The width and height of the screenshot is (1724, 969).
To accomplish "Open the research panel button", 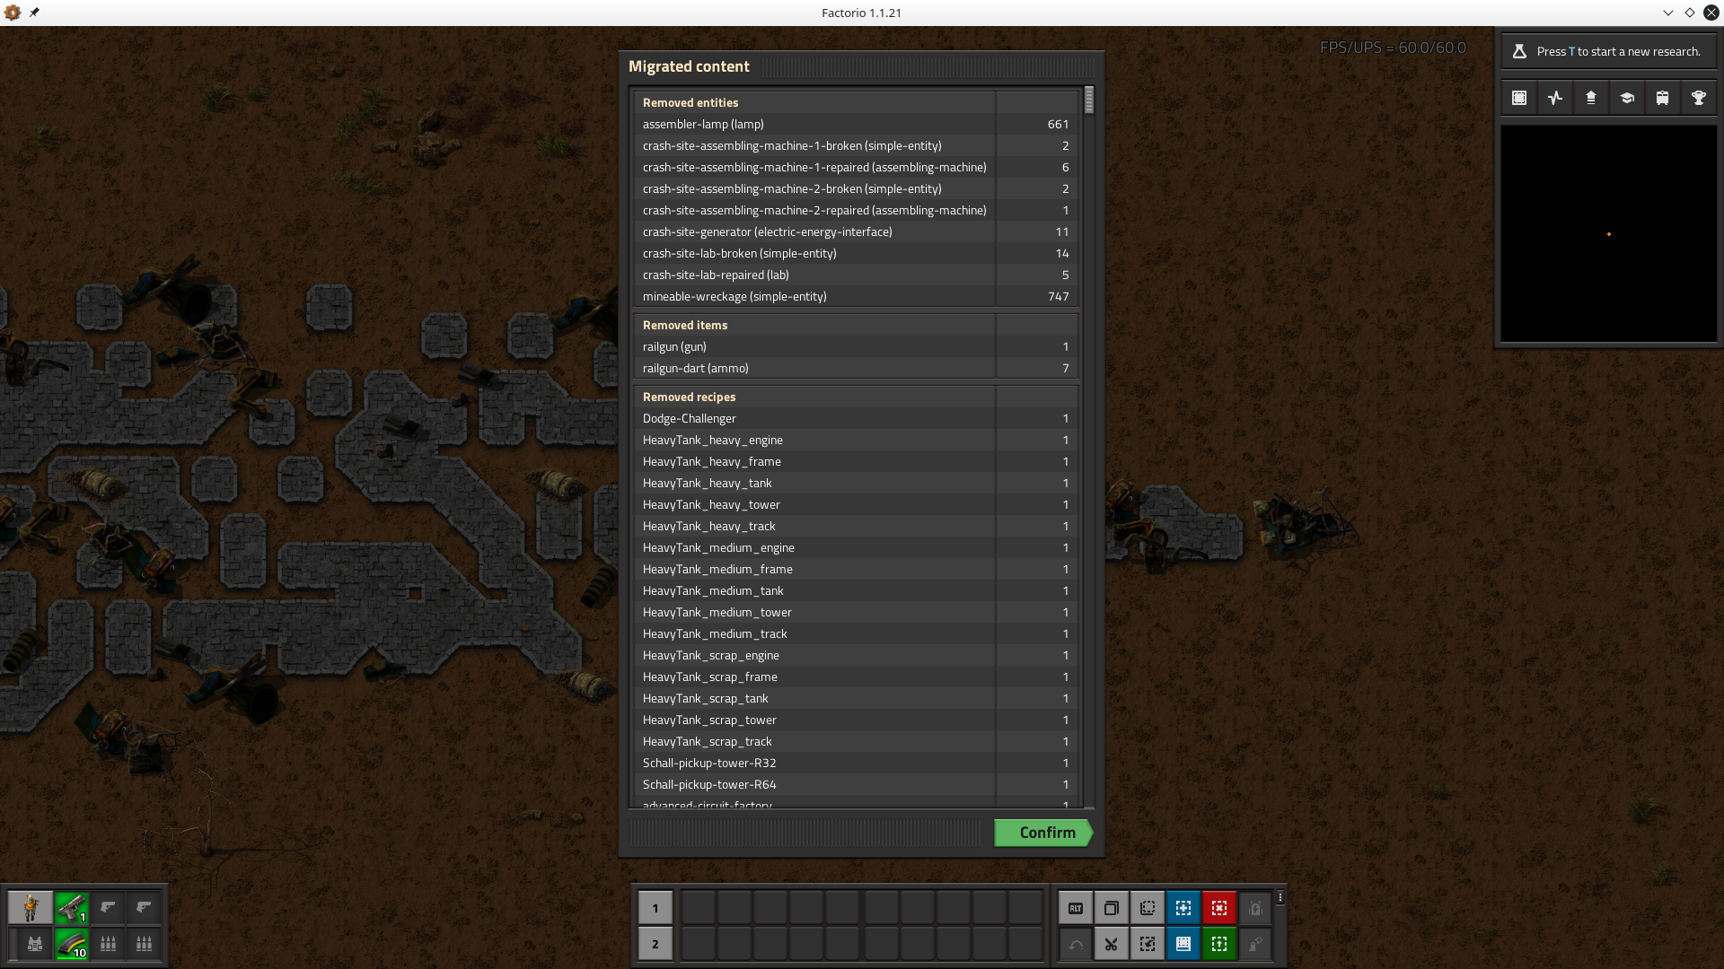I will pos(1608,51).
